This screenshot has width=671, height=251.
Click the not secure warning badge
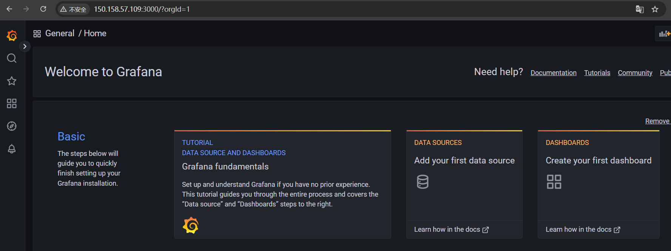click(x=74, y=9)
